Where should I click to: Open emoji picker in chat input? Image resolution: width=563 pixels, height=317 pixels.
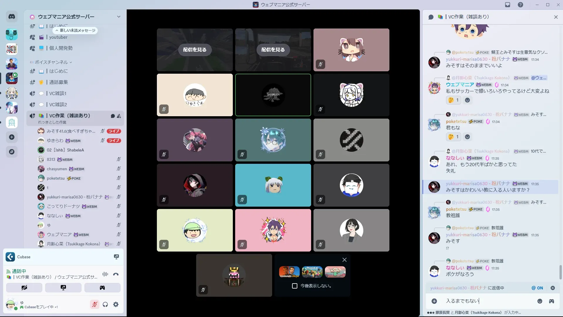[x=540, y=301]
